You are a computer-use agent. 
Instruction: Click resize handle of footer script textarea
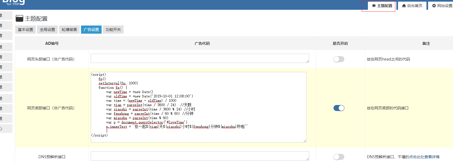[305, 141]
